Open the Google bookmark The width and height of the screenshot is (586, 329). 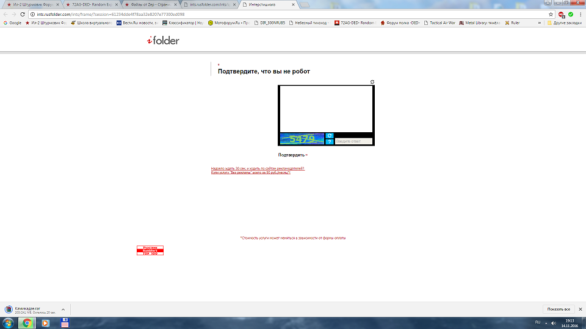point(12,23)
